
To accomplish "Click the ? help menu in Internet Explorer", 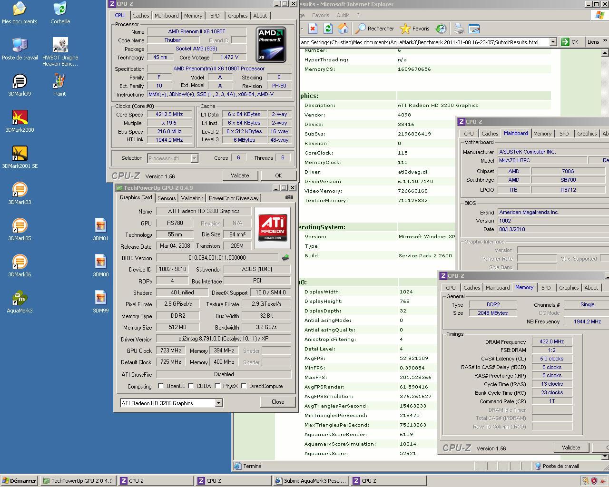I will click(358, 15).
